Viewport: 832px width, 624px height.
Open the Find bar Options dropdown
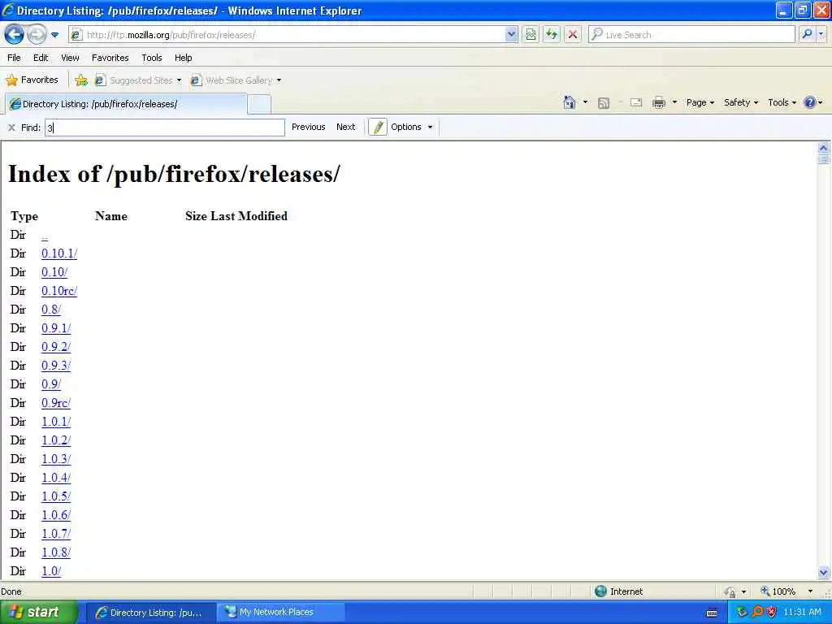point(412,127)
